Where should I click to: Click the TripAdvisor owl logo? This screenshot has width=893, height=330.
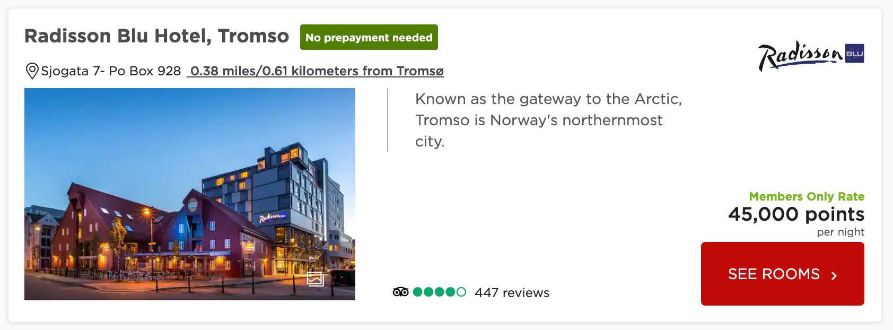[x=400, y=292]
